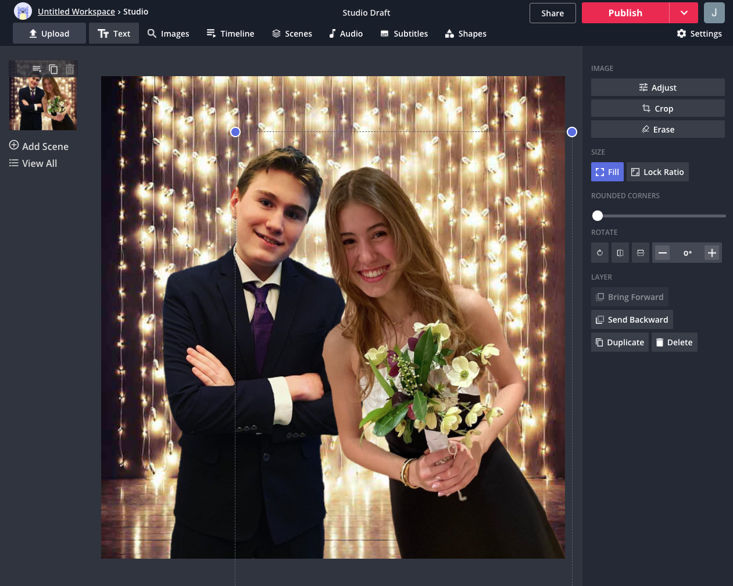Click the user profile J avatar
Viewport: 733px width, 586px height.
point(714,13)
